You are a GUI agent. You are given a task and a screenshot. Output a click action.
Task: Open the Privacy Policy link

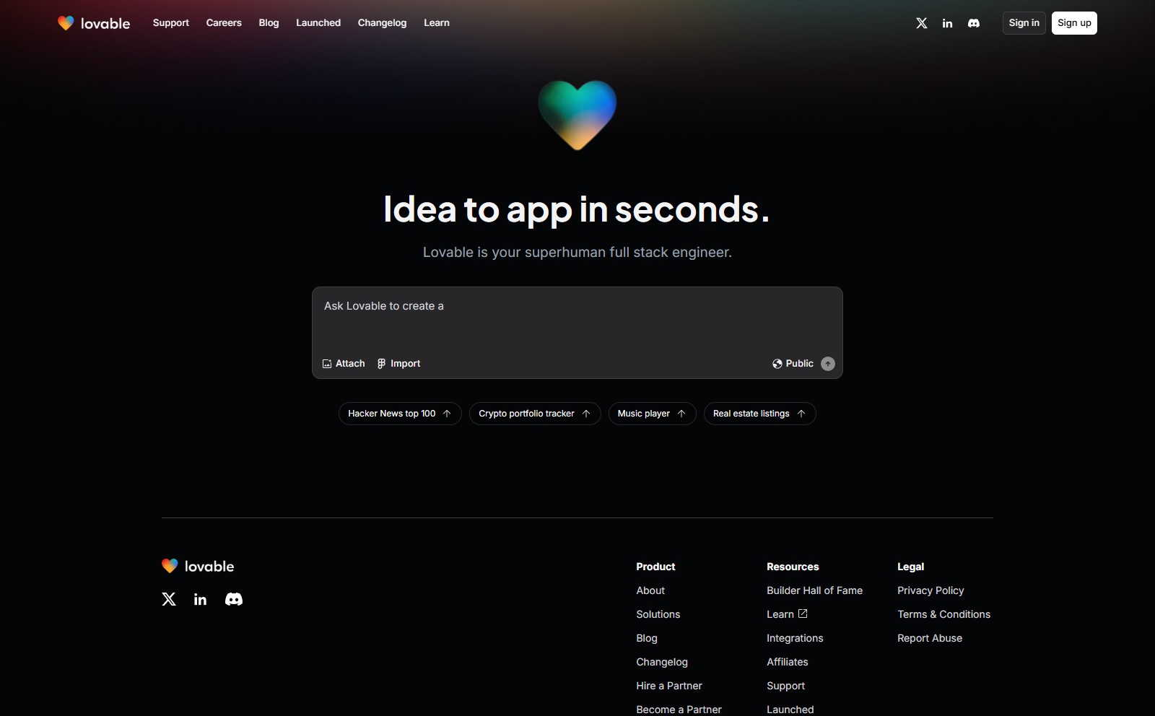click(930, 590)
